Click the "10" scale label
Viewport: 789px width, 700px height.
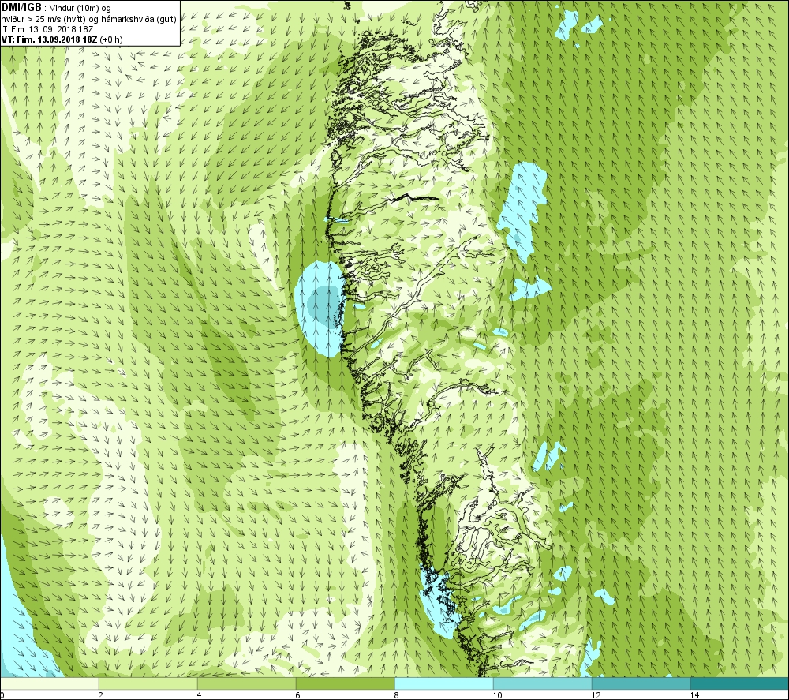point(497,695)
